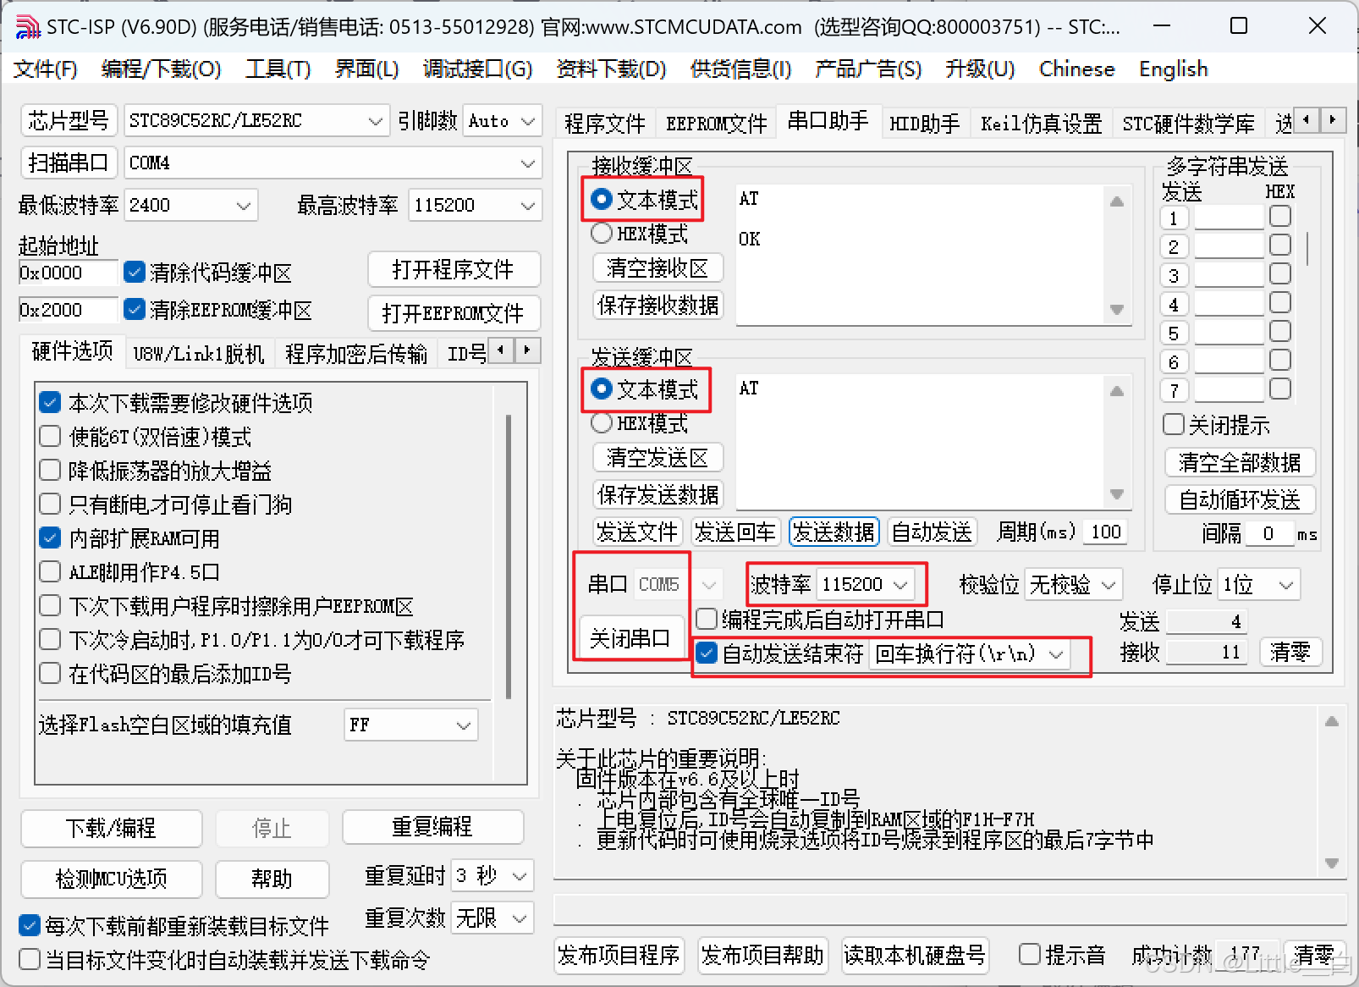Check HEX box for multi-string row 1
Viewport: 1359px width, 987px height.
(x=1280, y=217)
